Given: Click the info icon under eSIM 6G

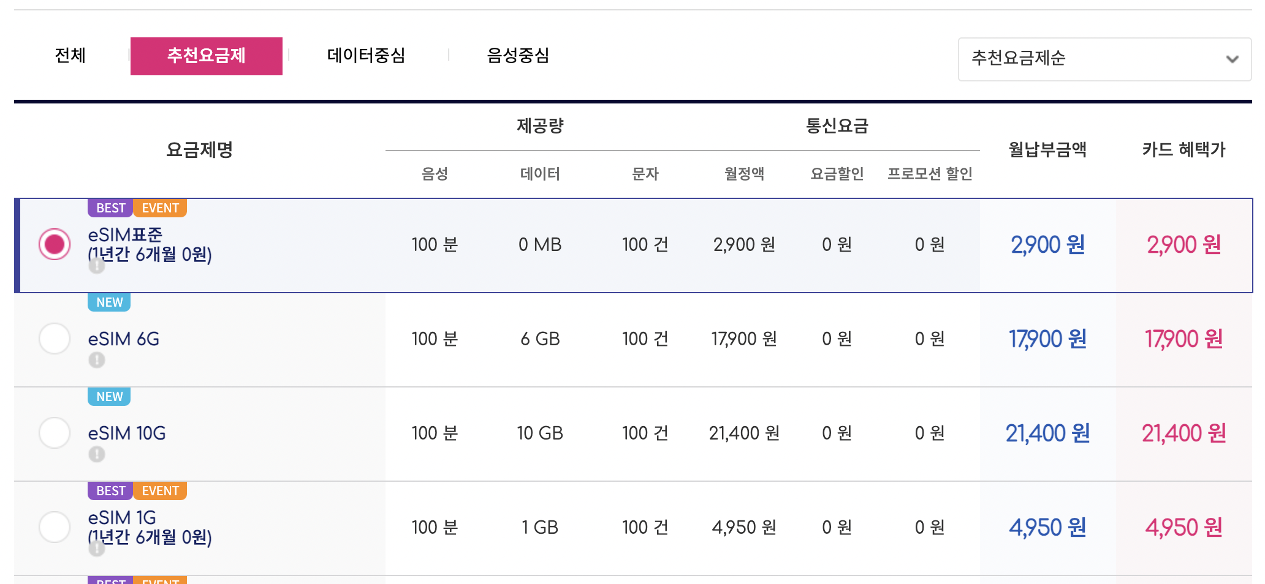Looking at the screenshot, I should coord(97,361).
